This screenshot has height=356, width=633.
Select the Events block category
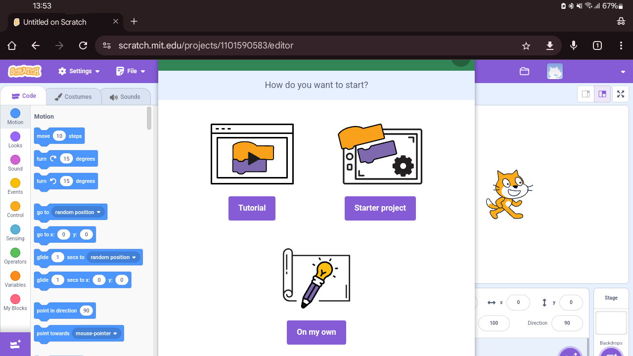(15, 186)
